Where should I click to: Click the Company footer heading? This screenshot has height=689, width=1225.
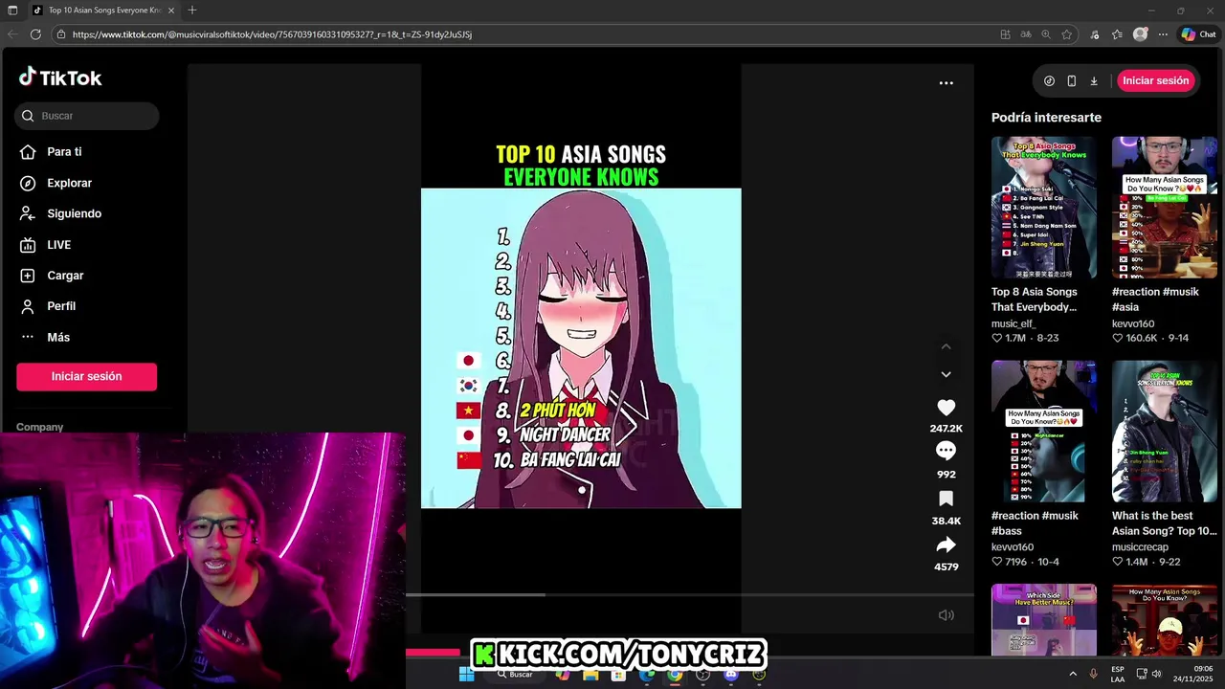[x=39, y=428]
